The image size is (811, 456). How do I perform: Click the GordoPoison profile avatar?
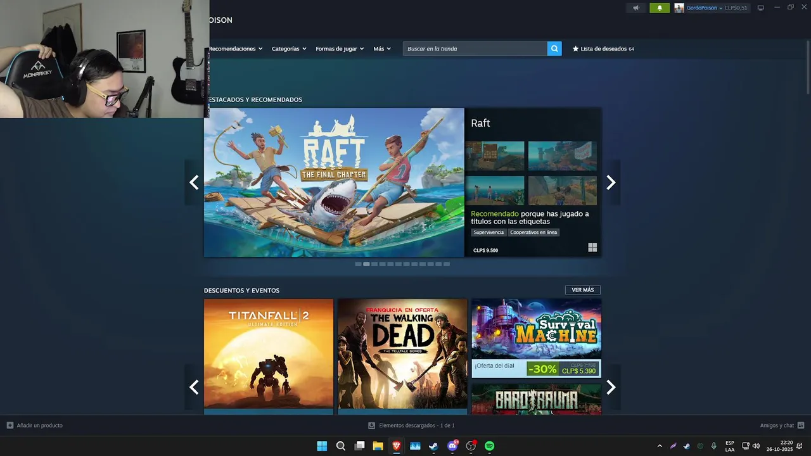click(x=679, y=8)
